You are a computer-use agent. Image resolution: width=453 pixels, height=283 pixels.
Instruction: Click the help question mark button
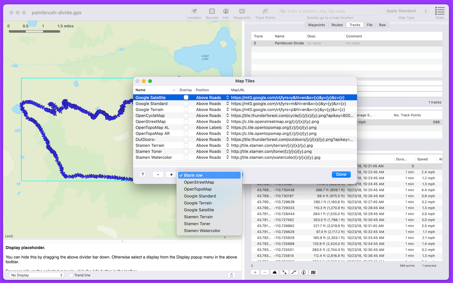143,175
